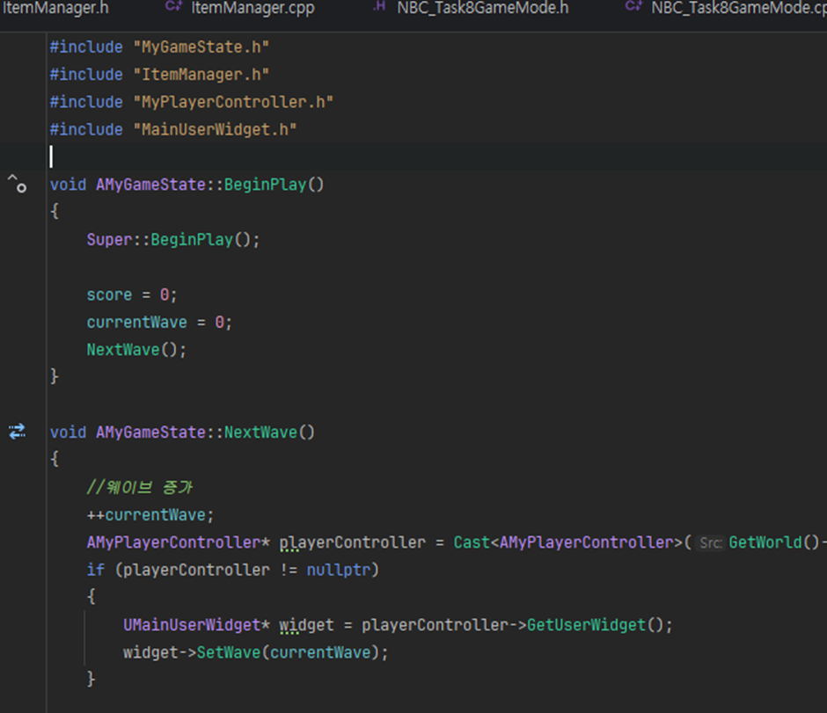Screen dimensions: 827x713
Task: Click SetWave in widget->SetWave(currentWave)
Action: 229,652
